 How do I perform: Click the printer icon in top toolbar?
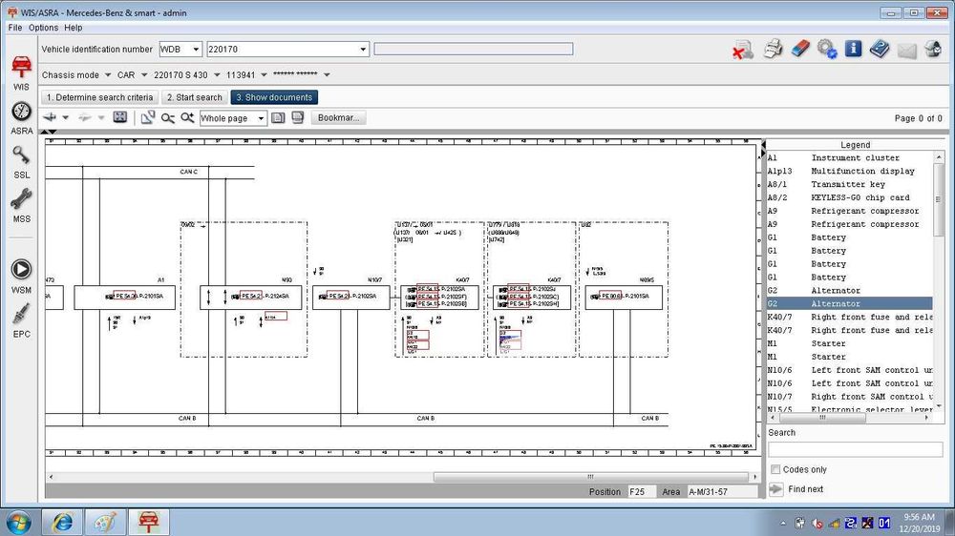[x=774, y=50]
